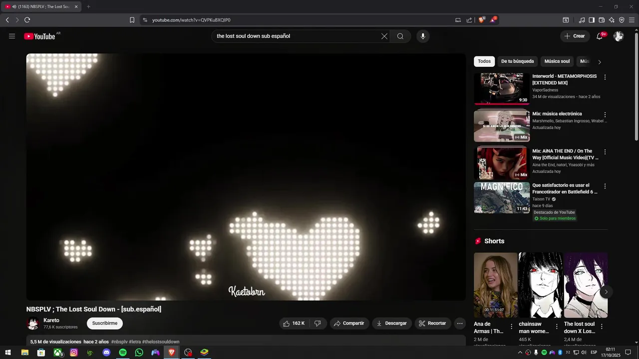The height and width of the screenshot is (359, 639).
Task: Open the Brave Rewards triangle icon
Action: pyautogui.click(x=494, y=20)
